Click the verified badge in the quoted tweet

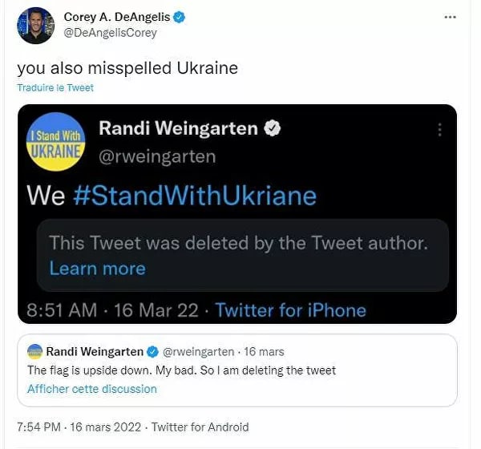152,351
